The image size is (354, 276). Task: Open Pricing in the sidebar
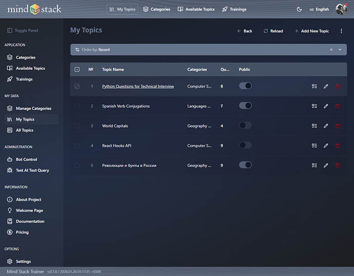point(18,232)
